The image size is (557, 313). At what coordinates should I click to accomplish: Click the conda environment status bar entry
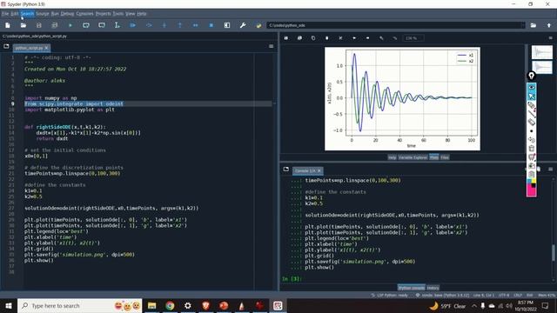(442, 296)
